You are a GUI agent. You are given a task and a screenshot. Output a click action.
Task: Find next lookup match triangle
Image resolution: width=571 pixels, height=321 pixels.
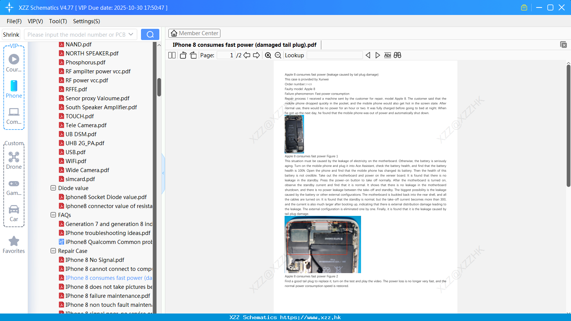[x=378, y=55]
